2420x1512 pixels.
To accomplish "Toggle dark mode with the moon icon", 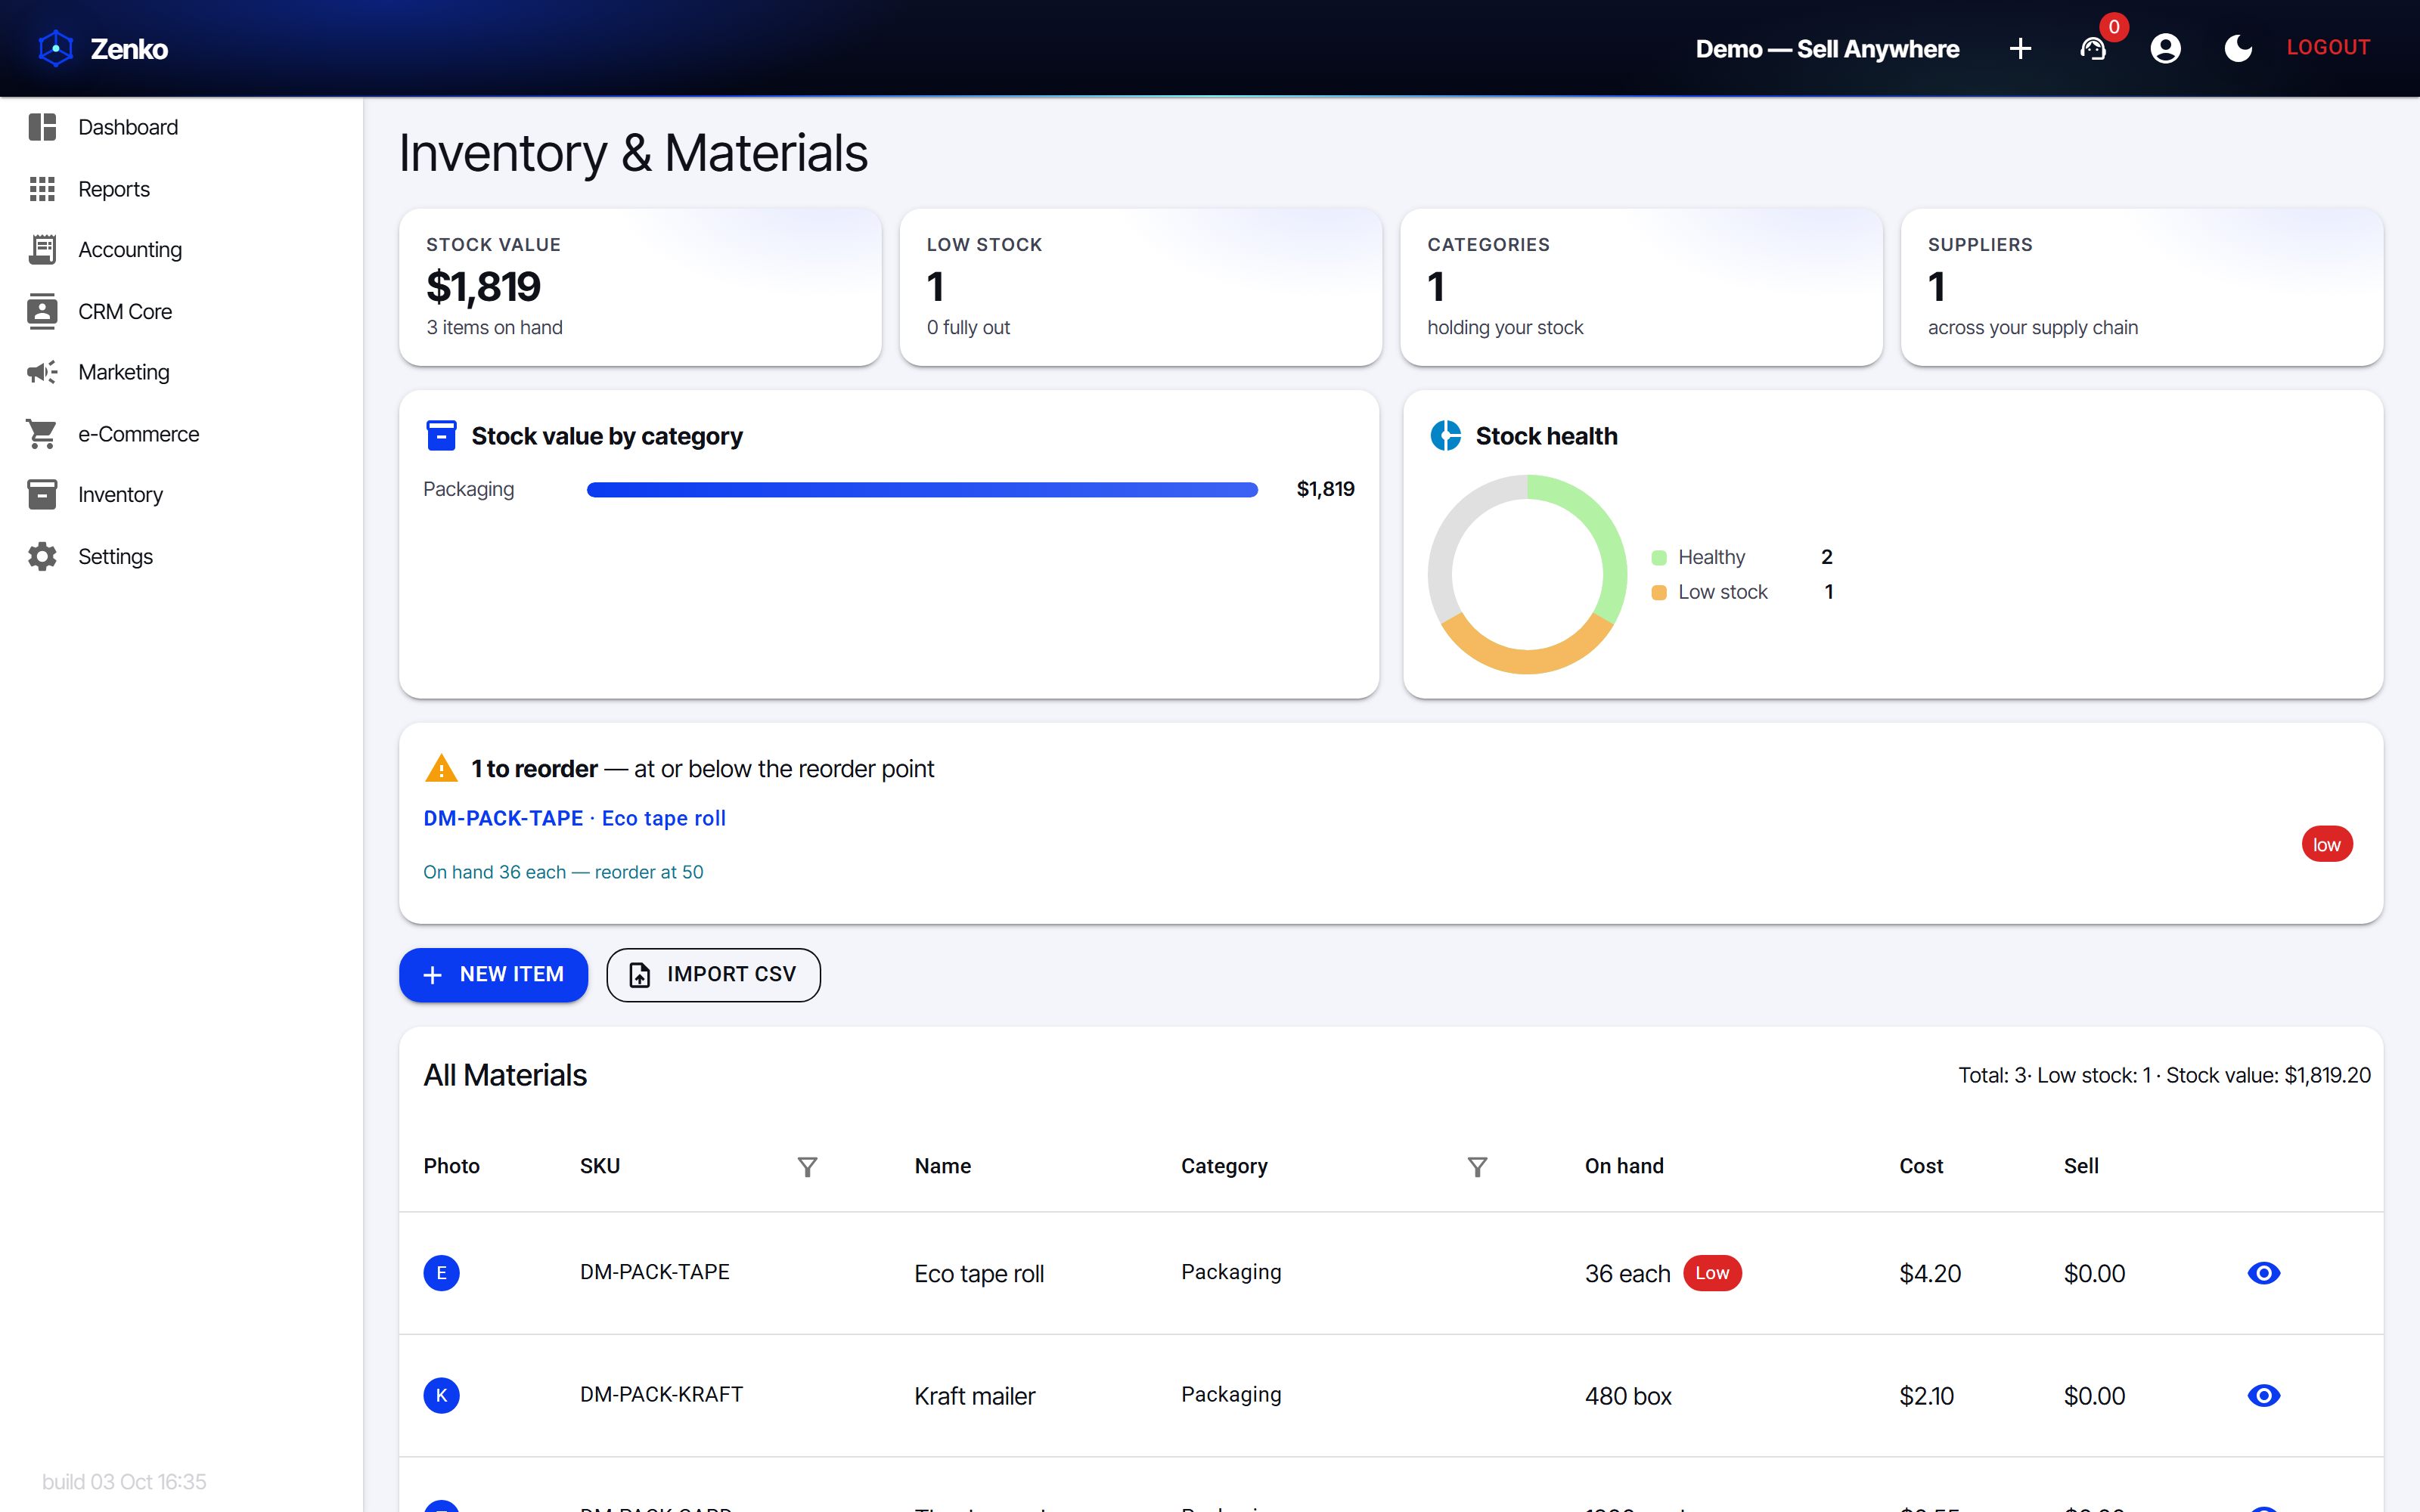I will [x=2238, y=48].
